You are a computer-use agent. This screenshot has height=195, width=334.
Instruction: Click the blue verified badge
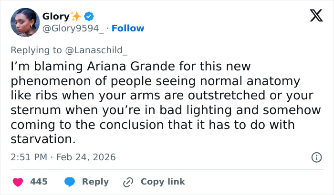(x=89, y=16)
